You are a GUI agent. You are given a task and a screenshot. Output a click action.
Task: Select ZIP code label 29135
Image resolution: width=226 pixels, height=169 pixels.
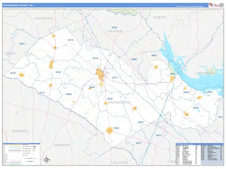point(114,27)
